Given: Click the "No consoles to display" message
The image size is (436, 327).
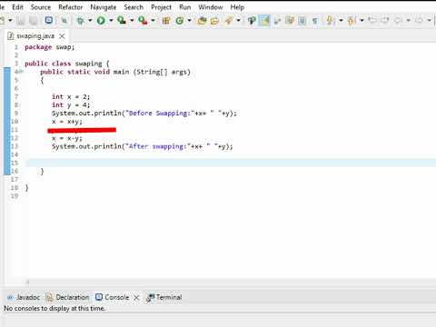Looking at the screenshot, I should [x=54, y=308].
